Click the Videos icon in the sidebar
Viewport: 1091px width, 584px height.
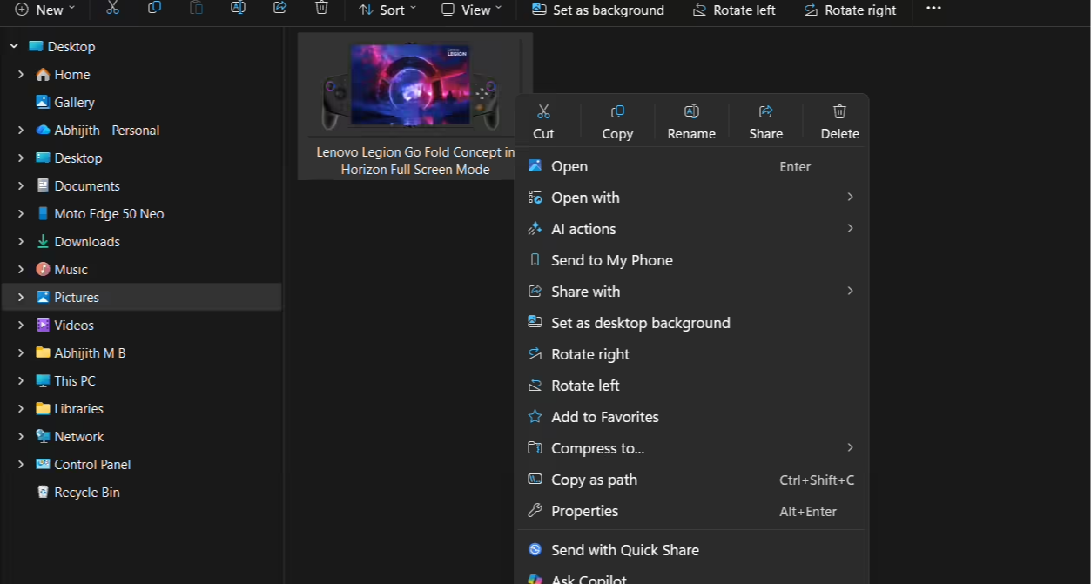click(43, 325)
